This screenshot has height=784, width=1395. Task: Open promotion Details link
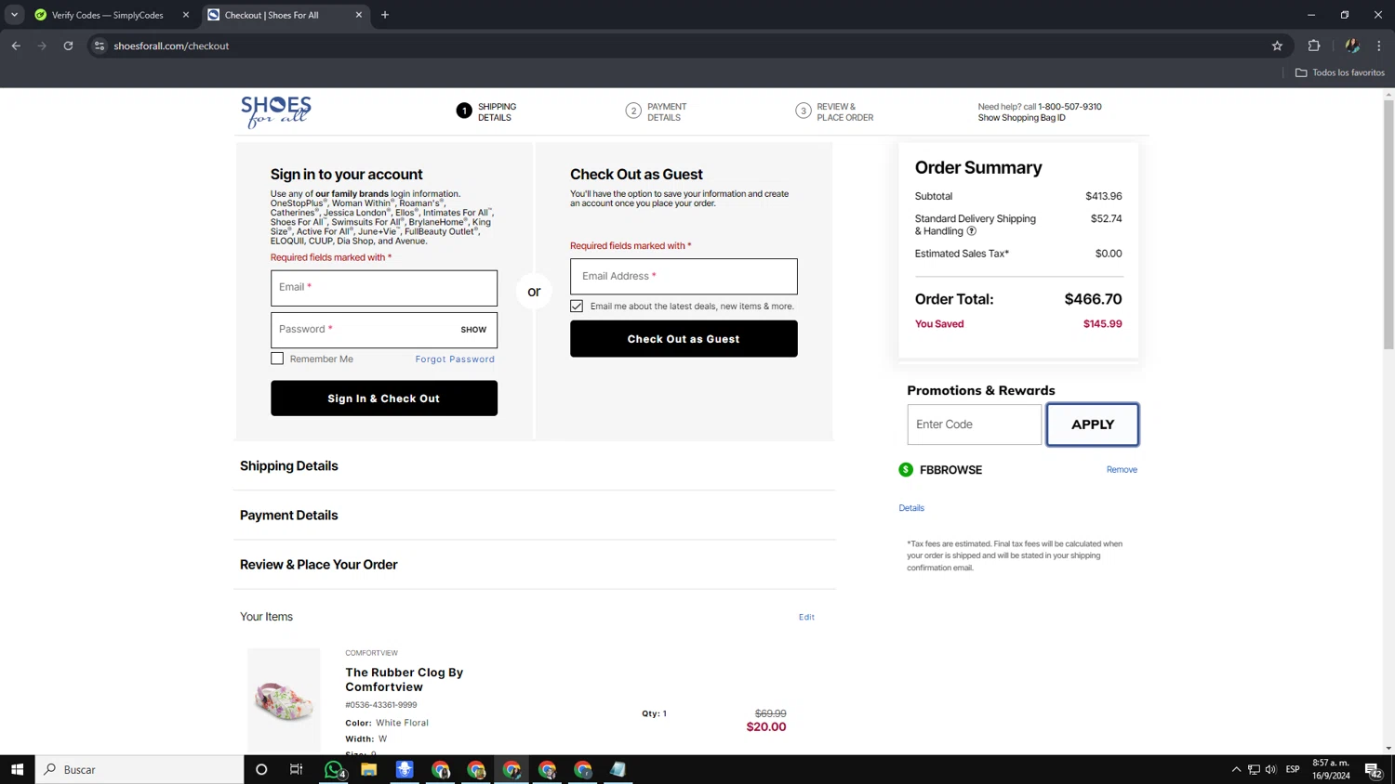click(911, 508)
